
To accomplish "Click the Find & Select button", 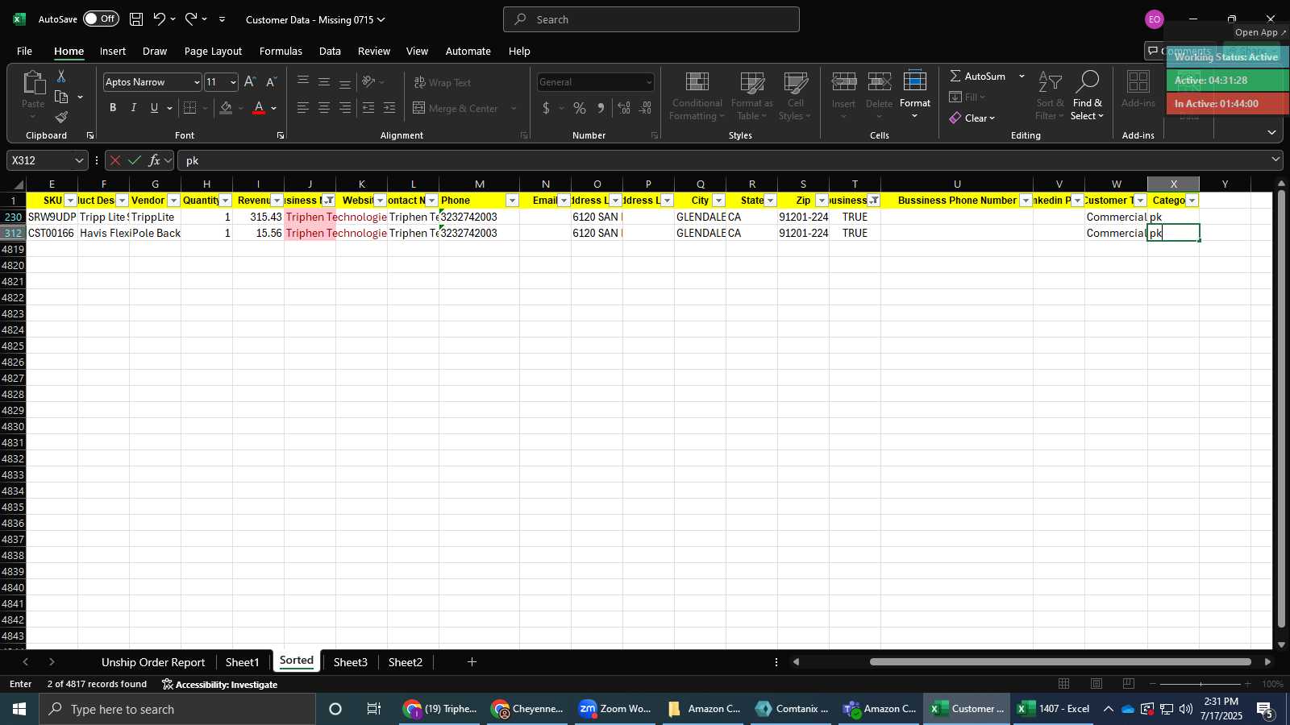I will click(x=1088, y=95).
